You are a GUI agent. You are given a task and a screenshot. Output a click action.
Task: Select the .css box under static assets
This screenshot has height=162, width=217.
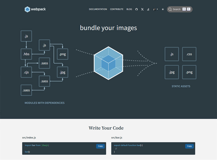tap(189, 54)
